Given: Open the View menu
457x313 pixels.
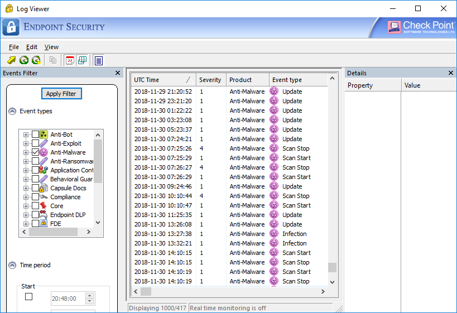Looking at the screenshot, I should (x=51, y=47).
